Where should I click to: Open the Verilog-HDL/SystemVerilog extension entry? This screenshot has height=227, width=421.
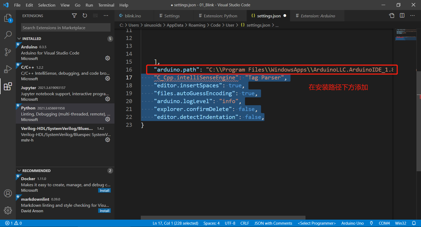(x=65, y=134)
